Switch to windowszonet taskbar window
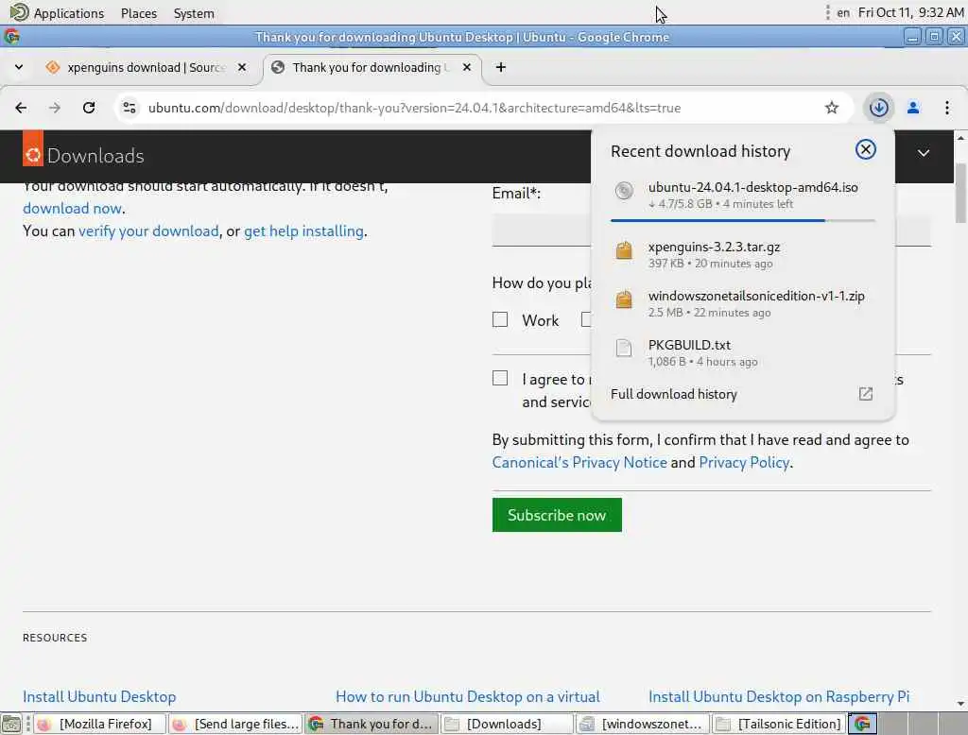 (643, 724)
